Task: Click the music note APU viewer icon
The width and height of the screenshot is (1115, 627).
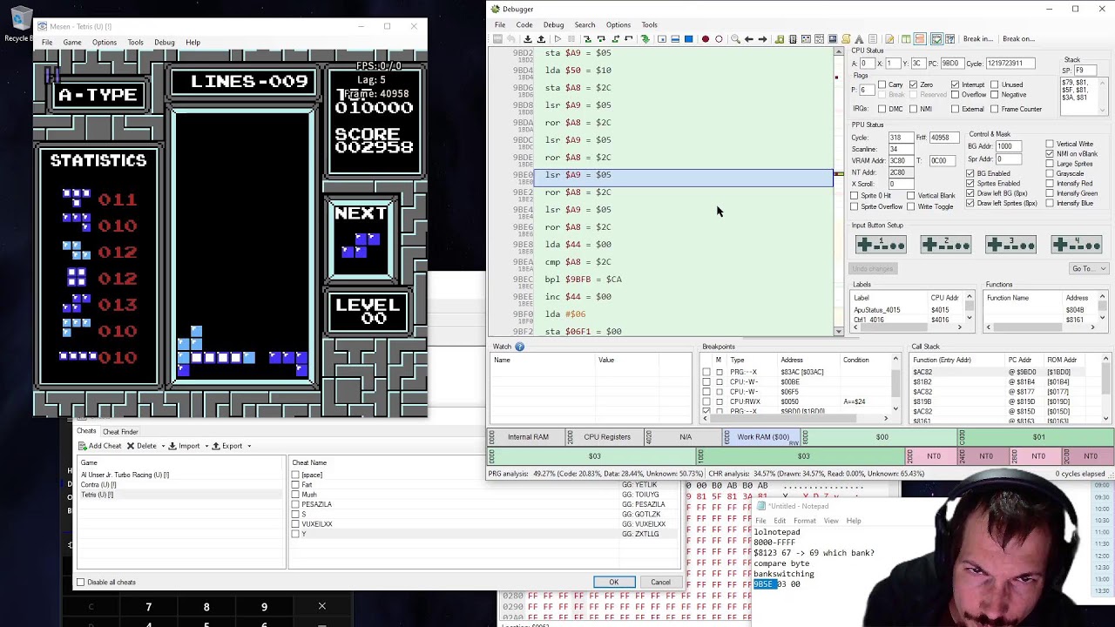Action: (779, 38)
